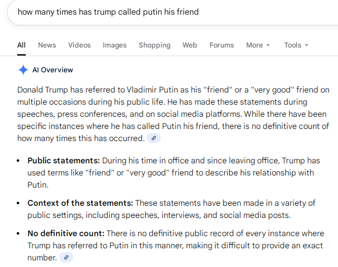
Task: Click the 'Public statements:' bold heading
Action: click(x=63, y=160)
